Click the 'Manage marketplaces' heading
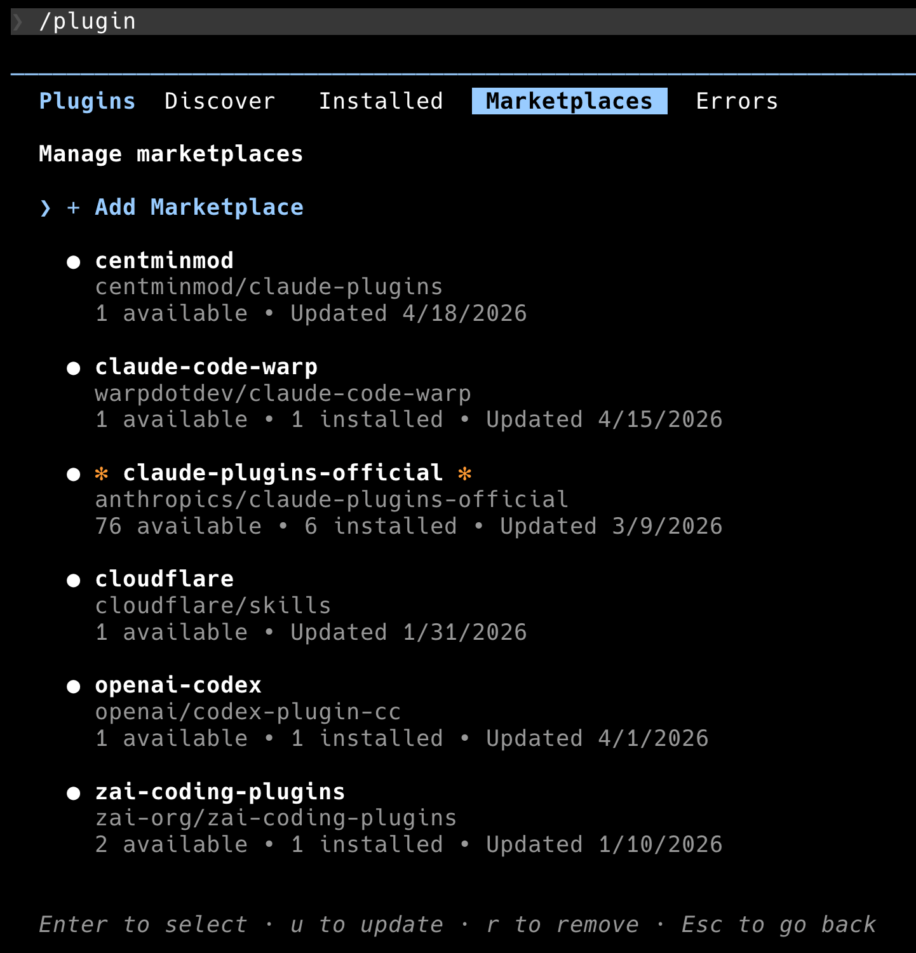The width and height of the screenshot is (916, 953). coord(171,154)
